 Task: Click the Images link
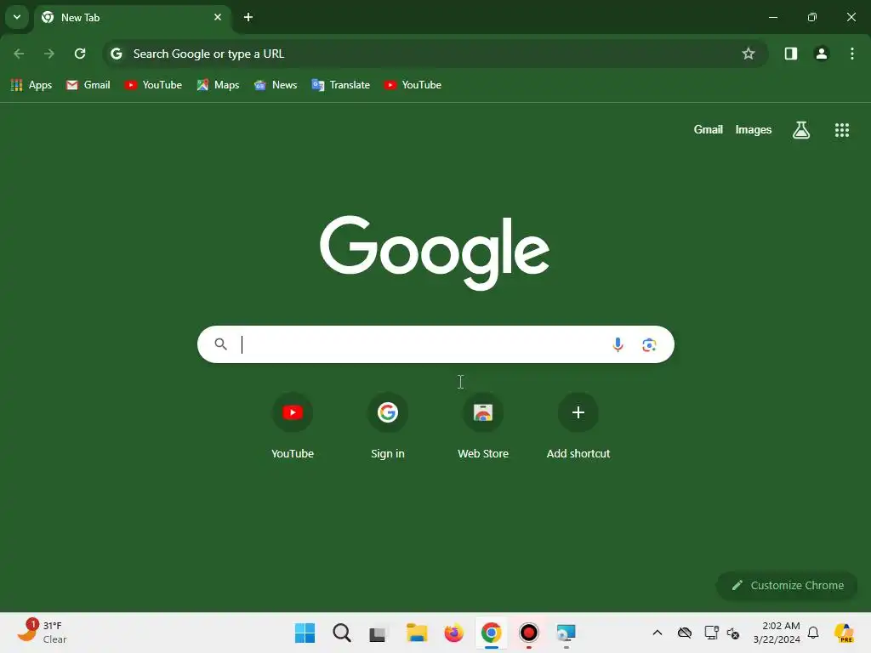[754, 130]
